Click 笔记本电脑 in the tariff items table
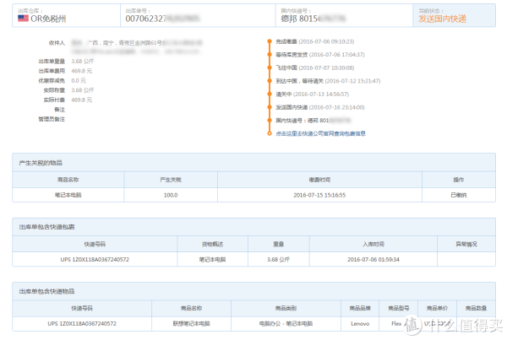Viewport: 507px width, 340px height. [x=68, y=195]
